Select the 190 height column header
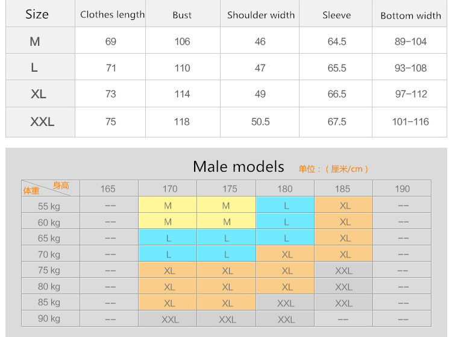This screenshot has height=337, width=452. tap(402, 189)
